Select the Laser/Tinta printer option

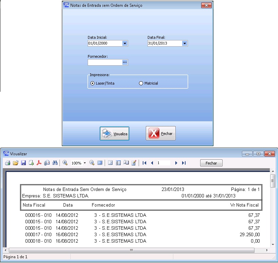tap(92, 83)
